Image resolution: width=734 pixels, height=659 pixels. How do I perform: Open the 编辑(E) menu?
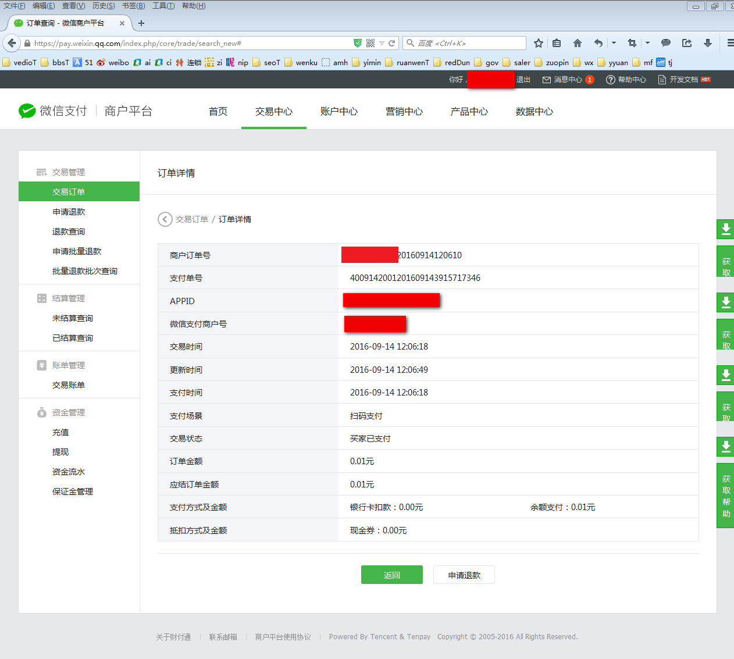[44, 6]
